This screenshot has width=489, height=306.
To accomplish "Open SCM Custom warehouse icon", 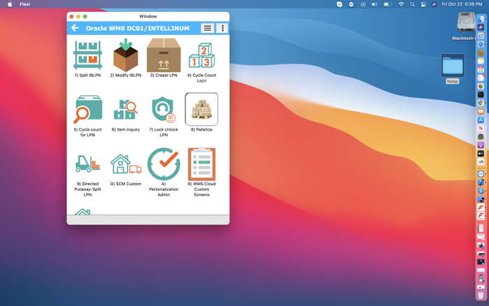I will click(126, 163).
